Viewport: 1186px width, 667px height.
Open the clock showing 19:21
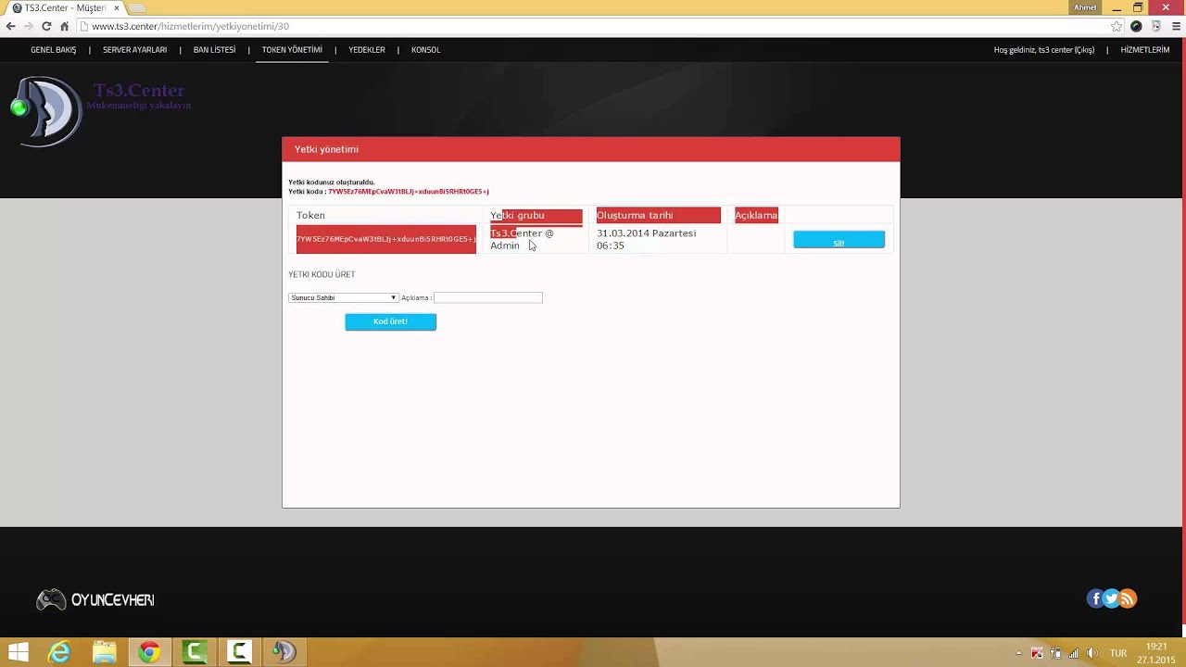[x=1156, y=653]
